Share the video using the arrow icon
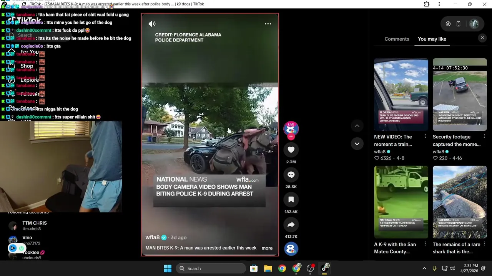 tap(291, 225)
